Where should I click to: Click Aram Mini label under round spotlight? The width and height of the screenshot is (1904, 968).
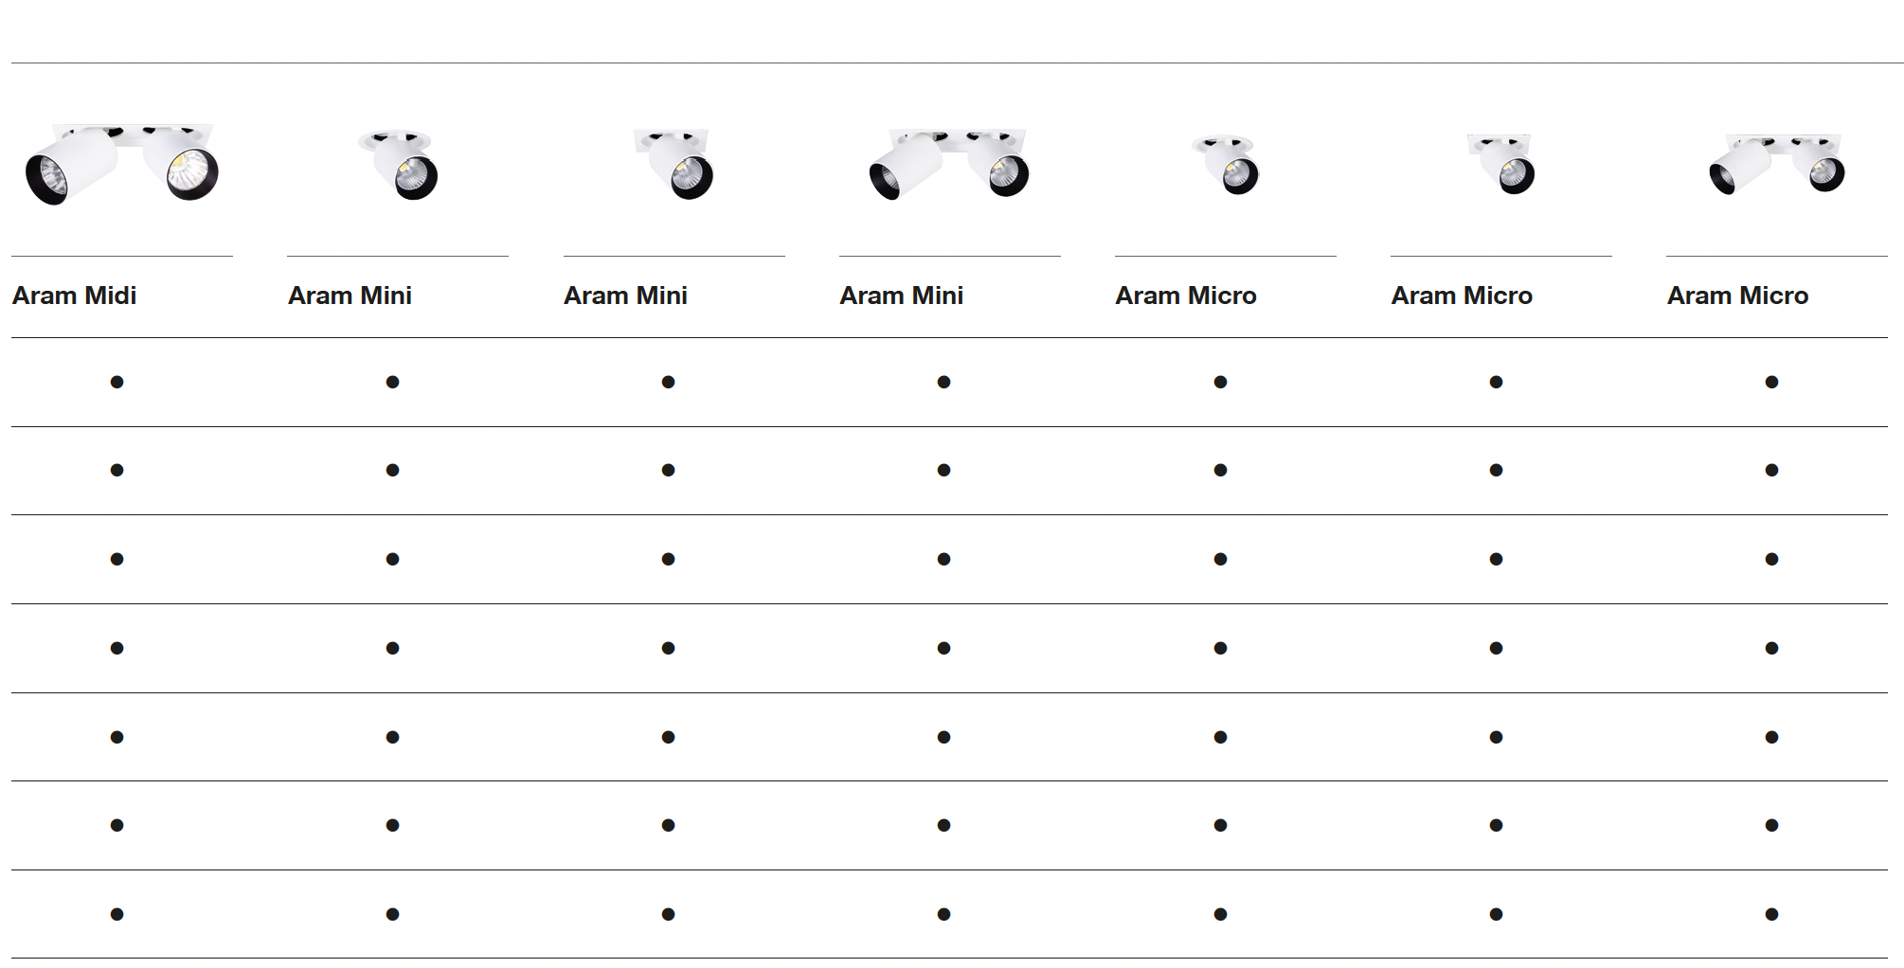click(x=350, y=296)
